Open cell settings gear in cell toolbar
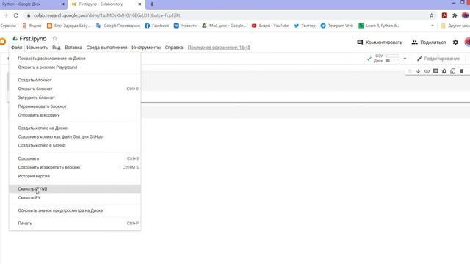This screenshot has width=470, height=264. coord(444,71)
